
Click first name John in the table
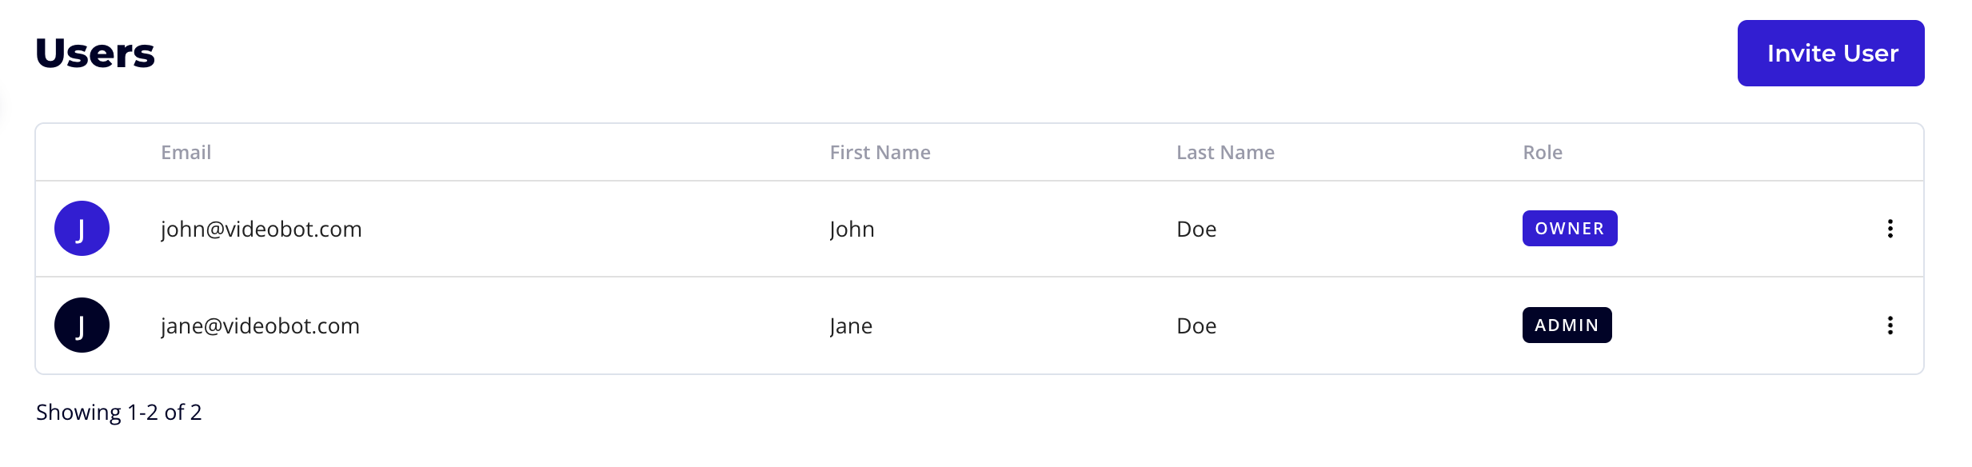(x=852, y=230)
